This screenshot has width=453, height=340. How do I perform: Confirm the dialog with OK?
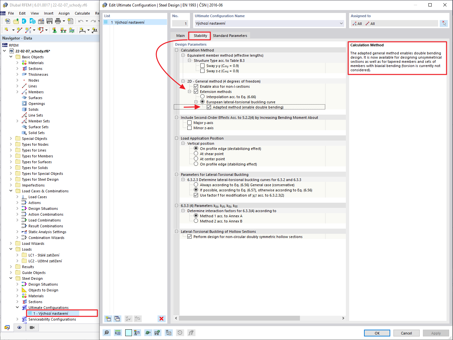click(377, 333)
